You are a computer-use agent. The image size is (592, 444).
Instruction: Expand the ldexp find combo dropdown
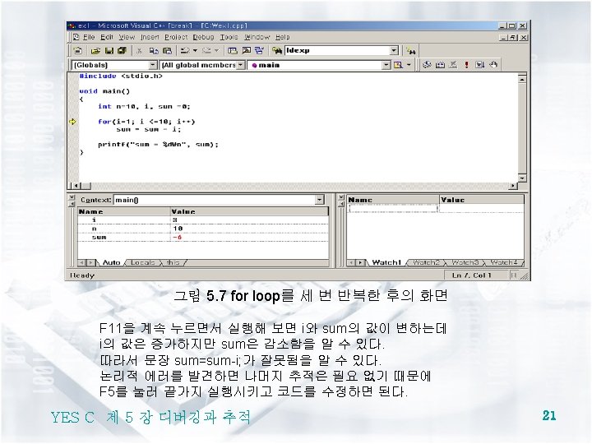point(394,51)
